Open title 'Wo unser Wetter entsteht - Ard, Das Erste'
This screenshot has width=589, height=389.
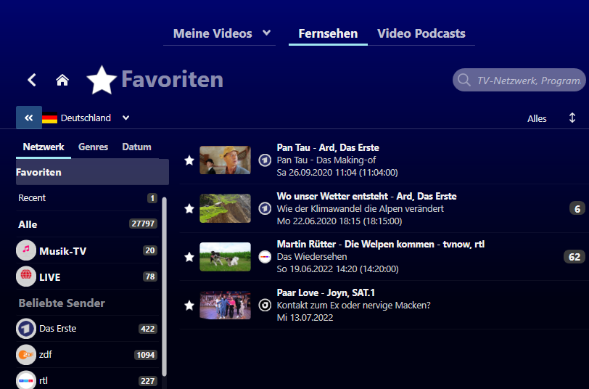point(366,196)
